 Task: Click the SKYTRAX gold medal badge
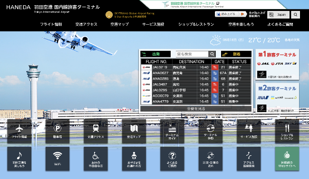(109, 15)
